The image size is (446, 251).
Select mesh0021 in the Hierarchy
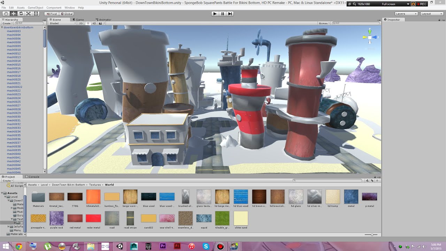14,83
